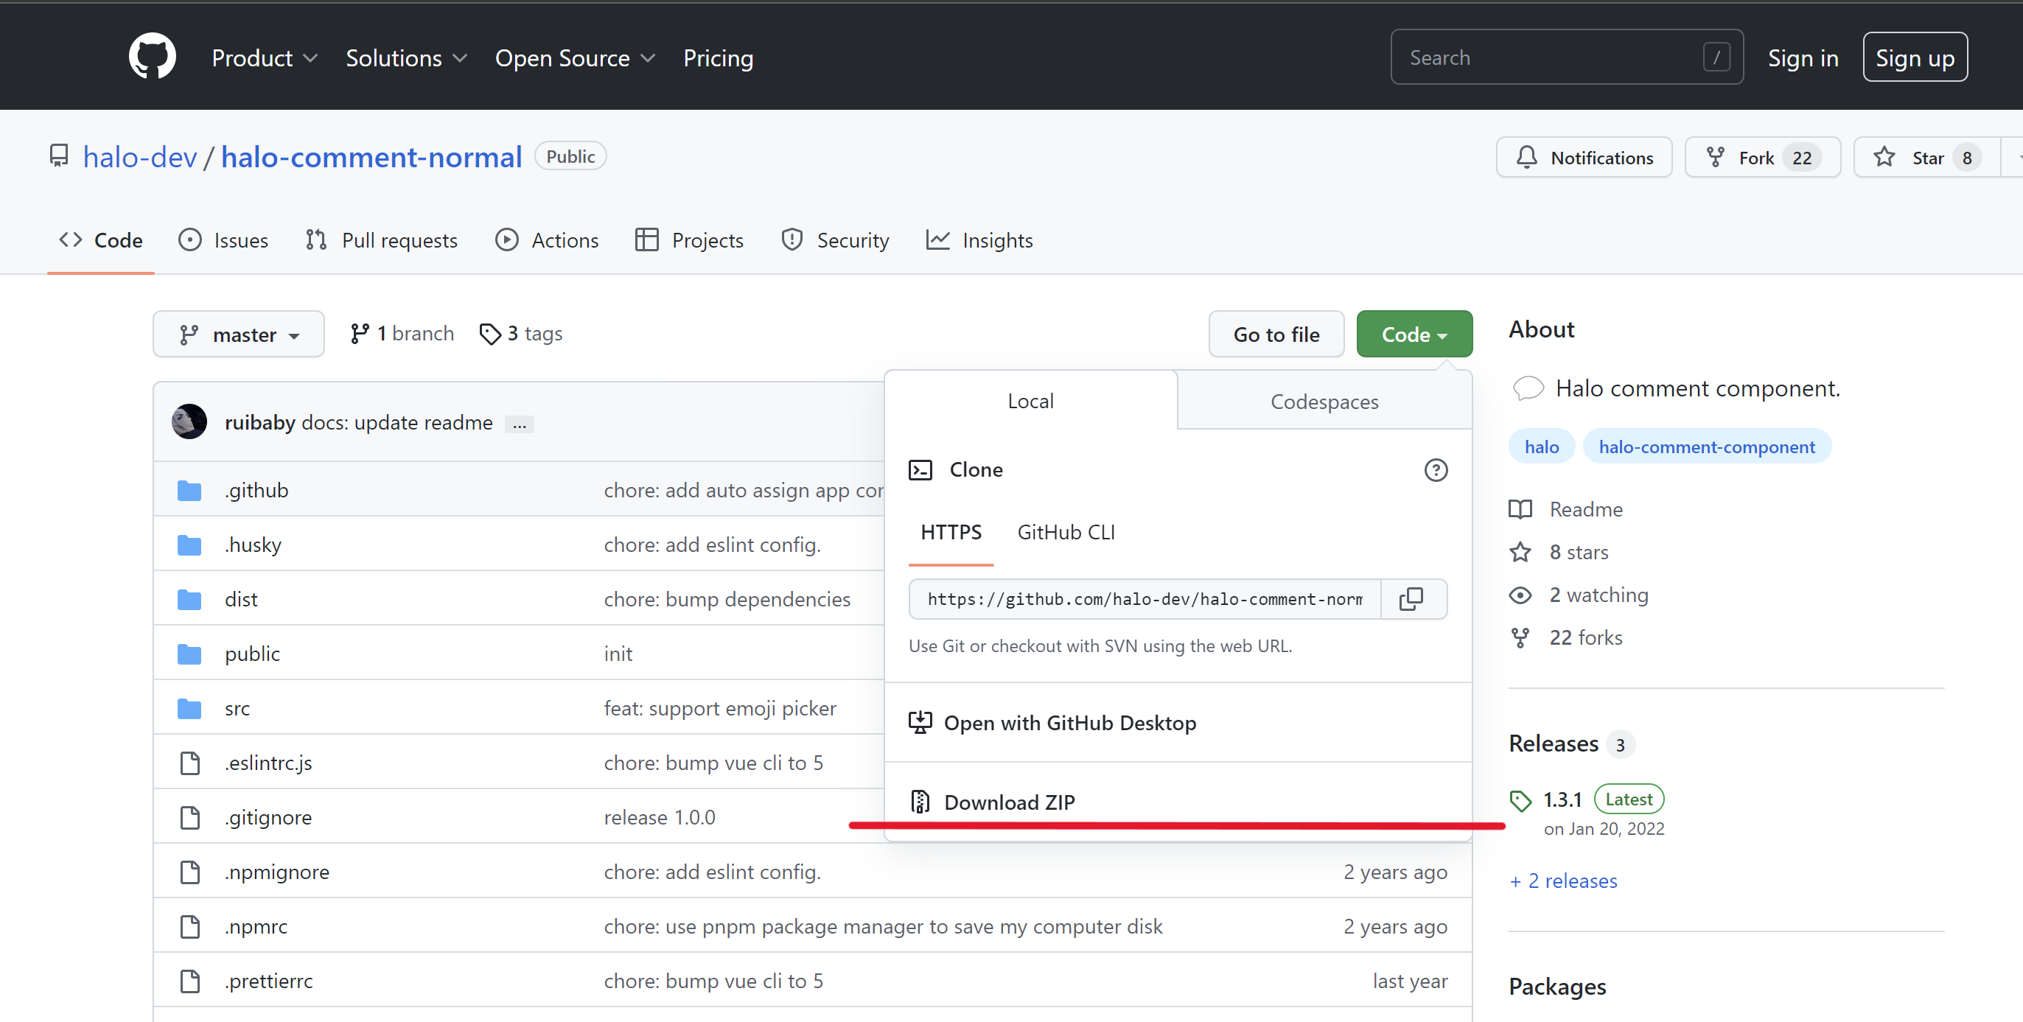This screenshot has width=2023, height=1022.
Task: Expand the Solutions menu
Action: [406, 58]
